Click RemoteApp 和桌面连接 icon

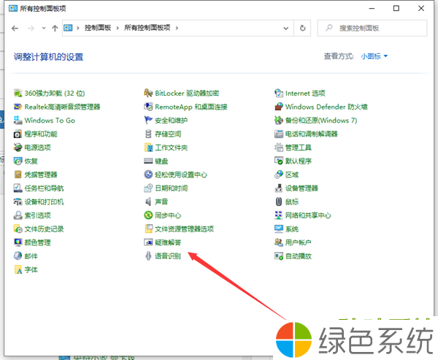(x=148, y=107)
